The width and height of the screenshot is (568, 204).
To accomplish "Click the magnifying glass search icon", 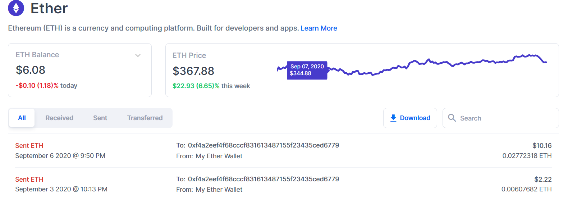I will point(452,118).
